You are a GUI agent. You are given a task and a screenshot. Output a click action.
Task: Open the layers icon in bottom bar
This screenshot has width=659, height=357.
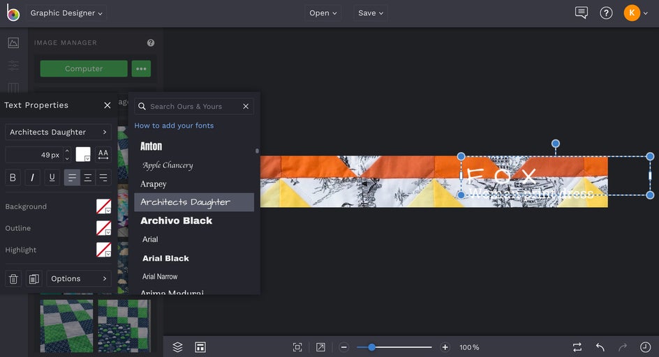click(x=178, y=347)
